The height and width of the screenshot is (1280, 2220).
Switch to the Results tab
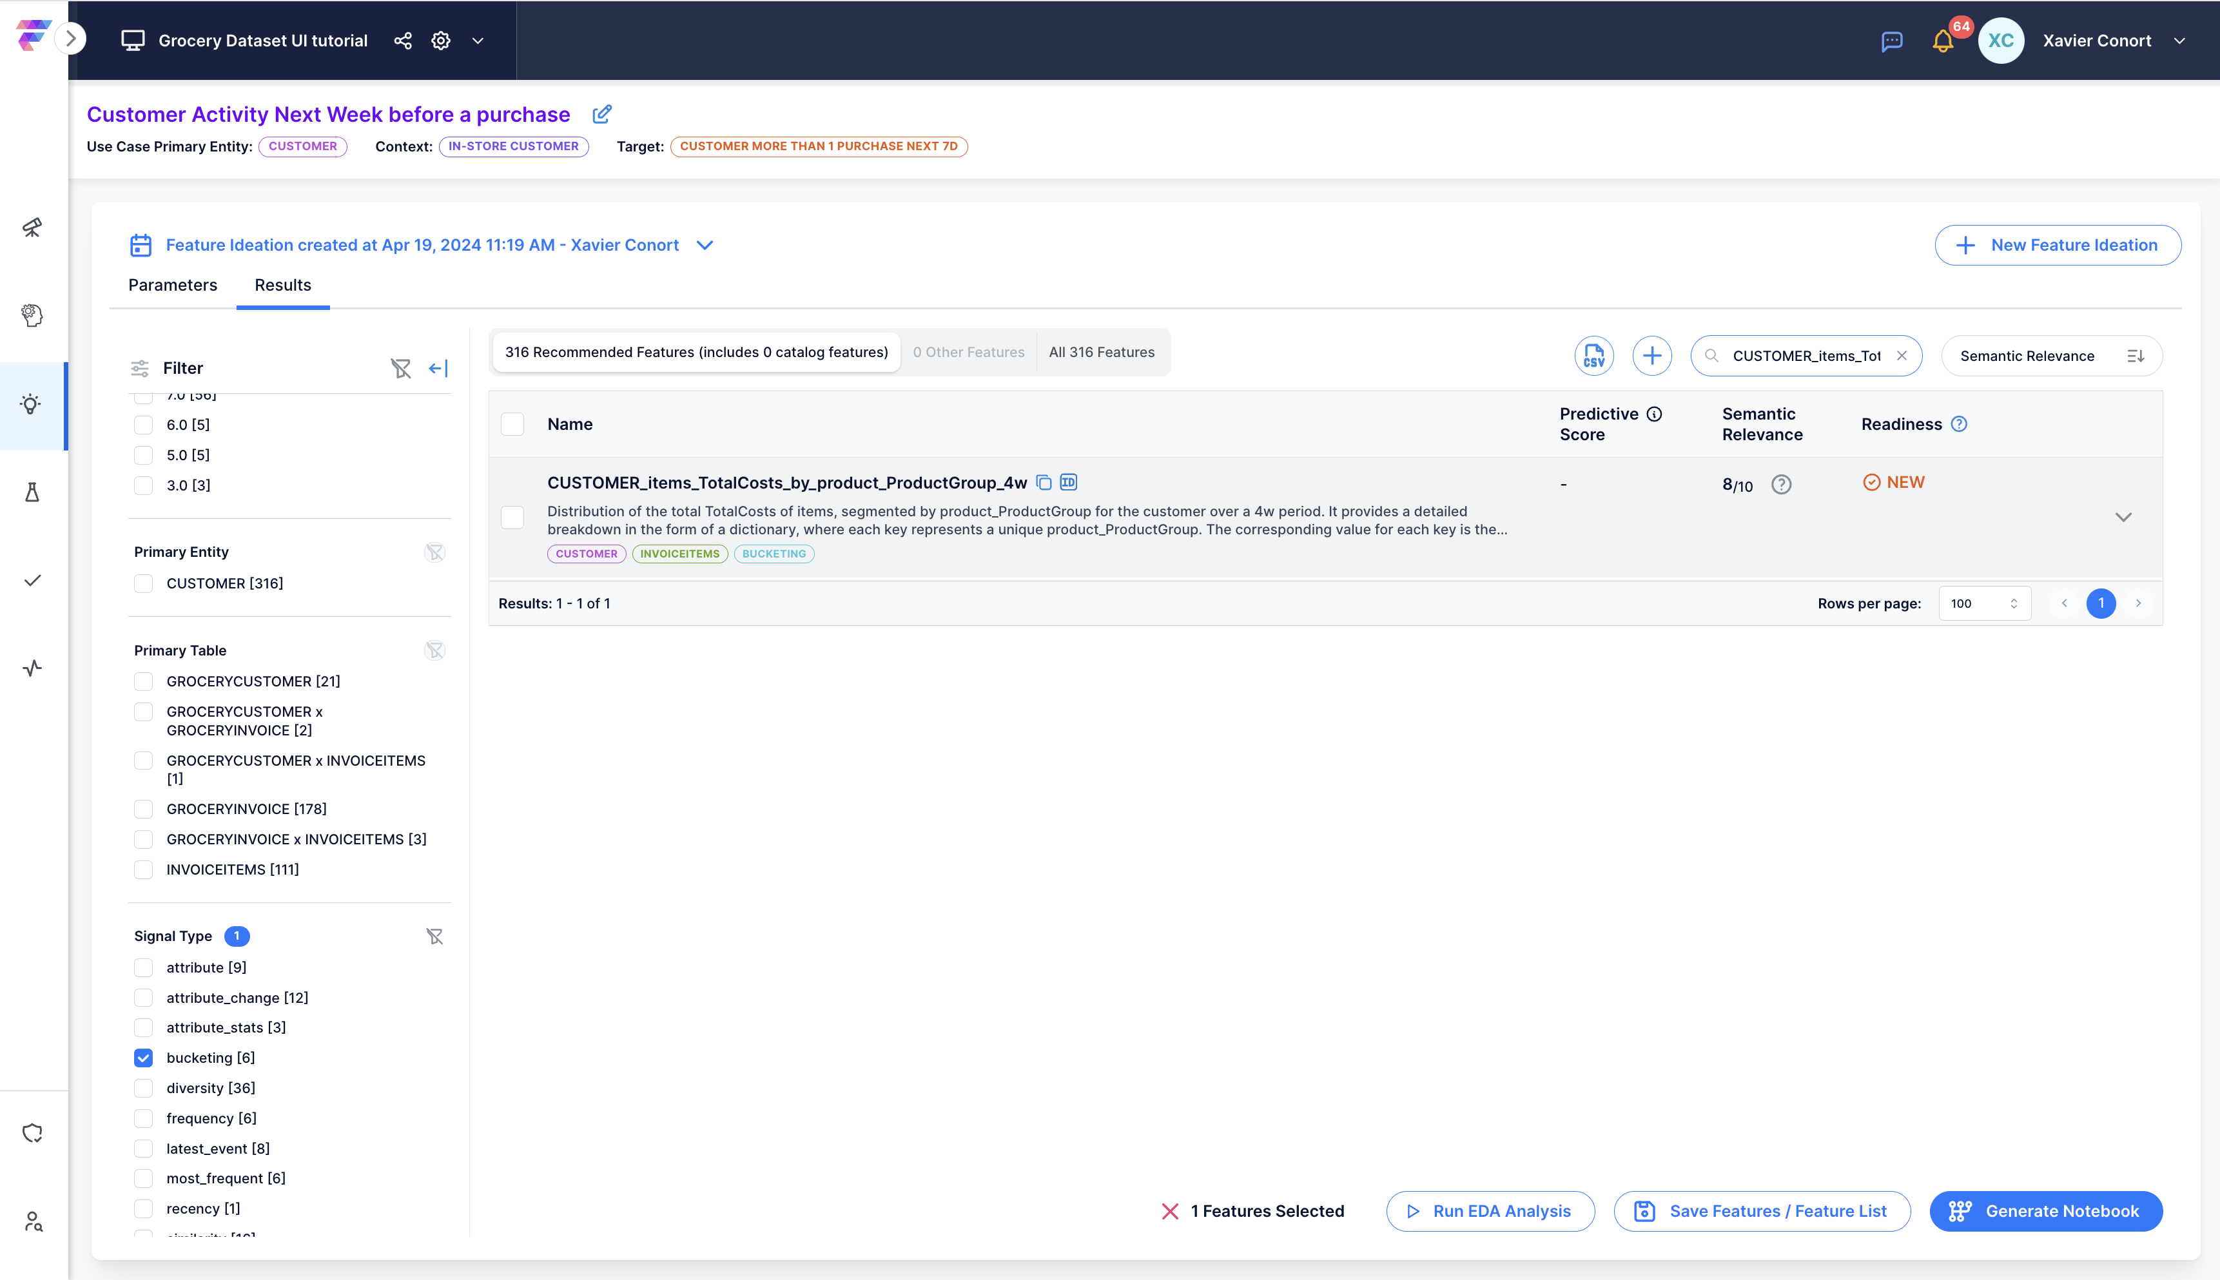click(x=283, y=285)
